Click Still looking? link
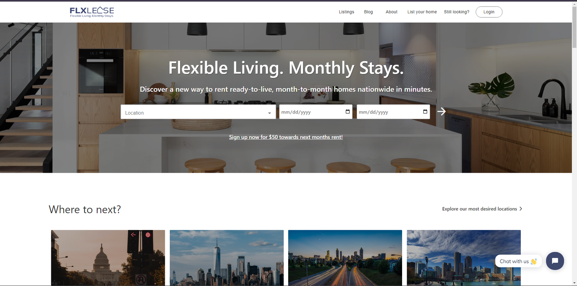Viewport: 577px width, 286px height. (457, 12)
